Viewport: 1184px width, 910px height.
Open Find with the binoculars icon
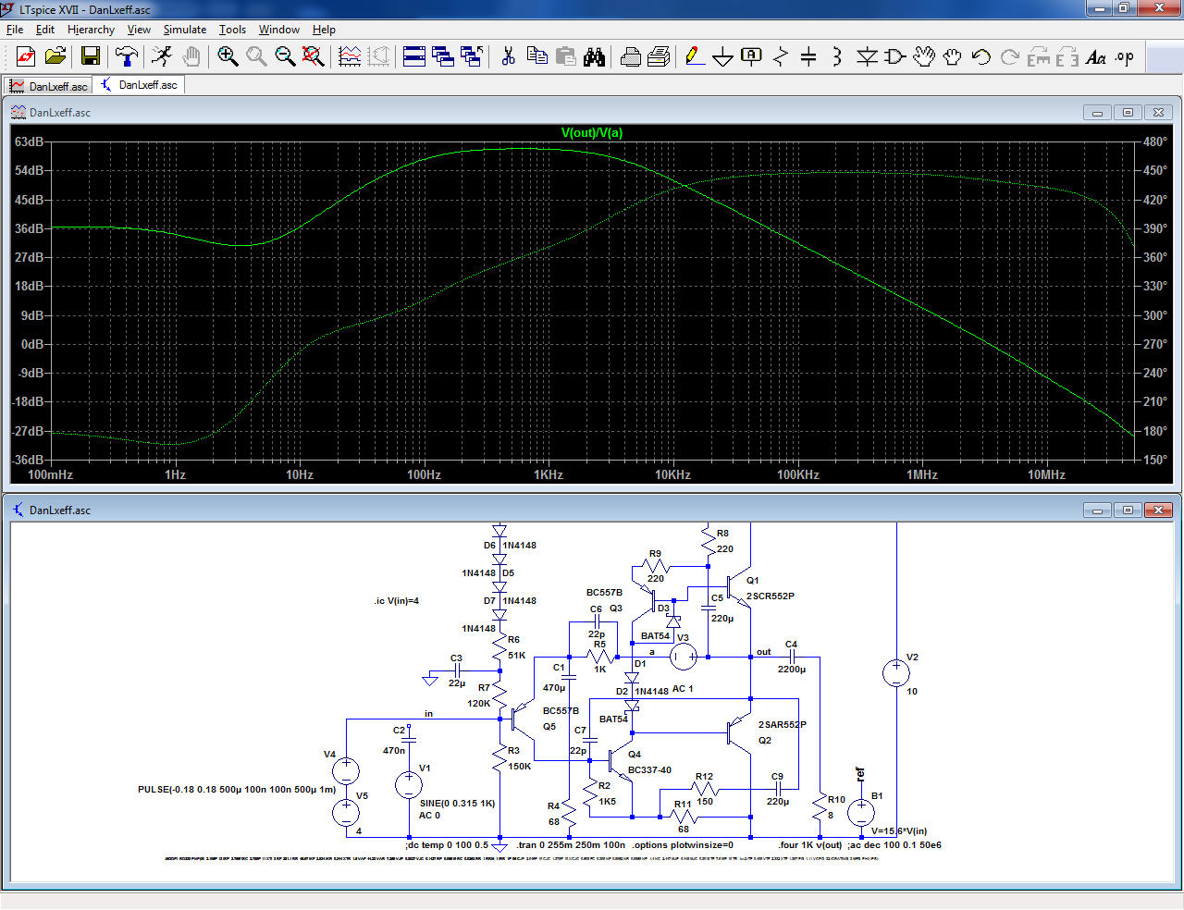pos(594,57)
